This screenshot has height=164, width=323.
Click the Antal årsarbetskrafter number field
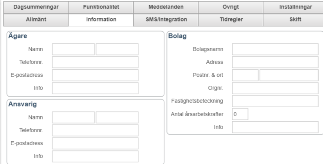point(240,114)
